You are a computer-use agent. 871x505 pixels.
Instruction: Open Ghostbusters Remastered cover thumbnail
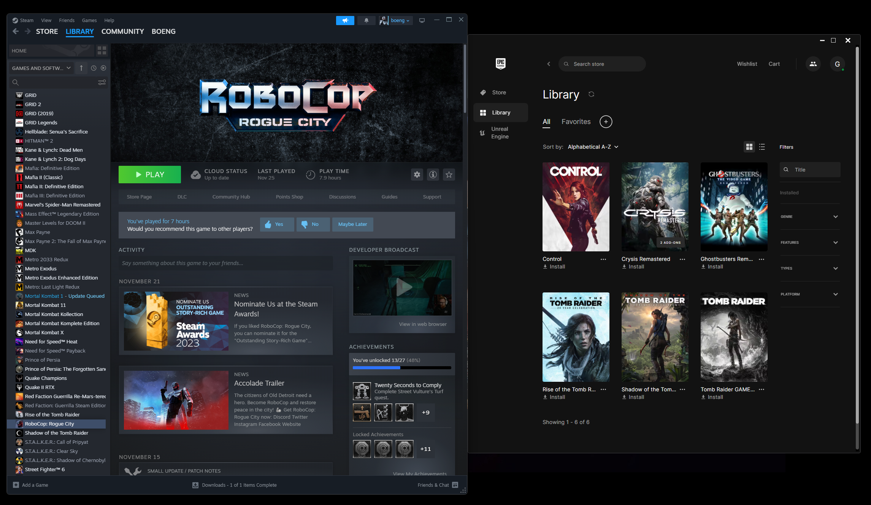734,207
